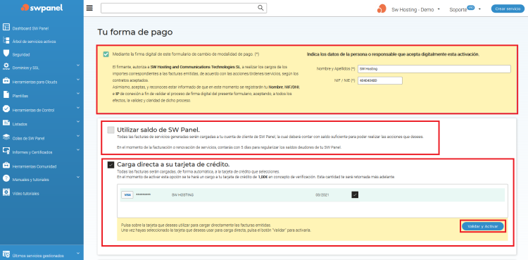This screenshot has height=260, width=528.
Task: Click the Validar y Activar button
Action: pyautogui.click(x=482, y=226)
